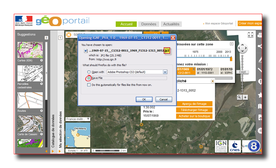Open the France métropolitaine territory dropdown

78,119
